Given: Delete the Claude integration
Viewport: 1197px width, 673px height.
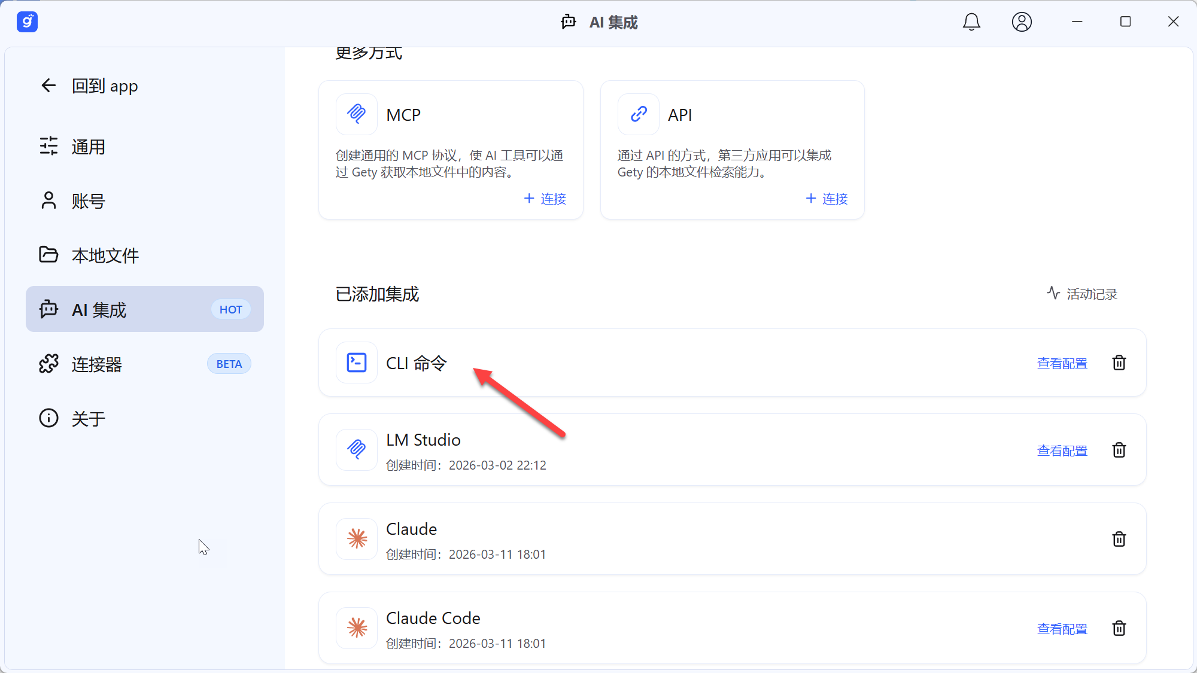Looking at the screenshot, I should [x=1119, y=539].
